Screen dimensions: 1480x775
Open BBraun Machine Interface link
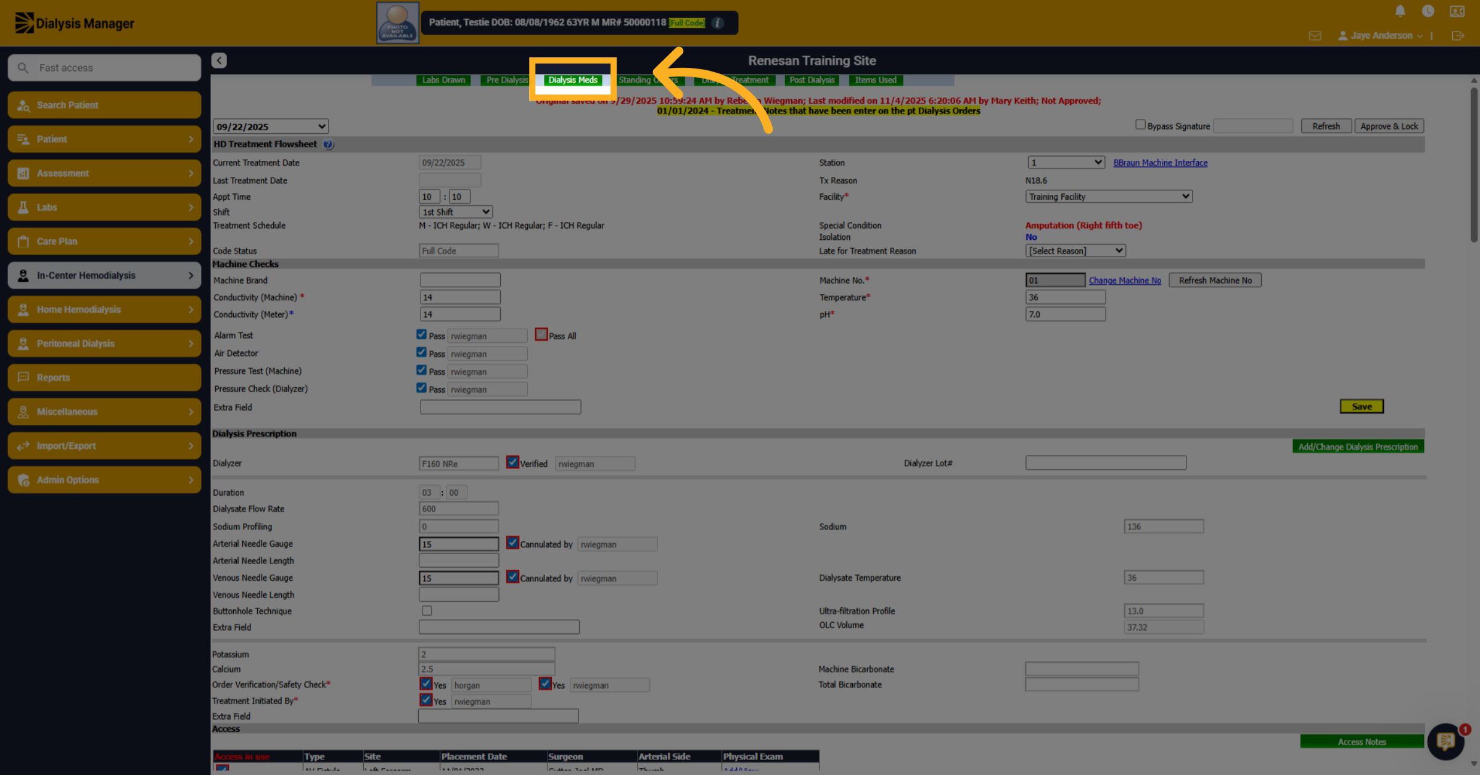pyautogui.click(x=1160, y=163)
